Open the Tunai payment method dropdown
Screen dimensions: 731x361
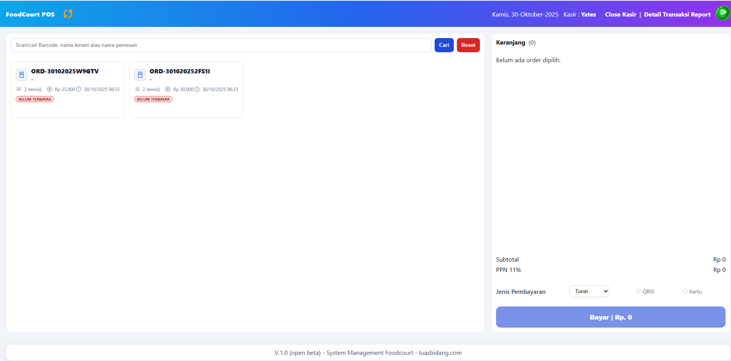tap(589, 291)
